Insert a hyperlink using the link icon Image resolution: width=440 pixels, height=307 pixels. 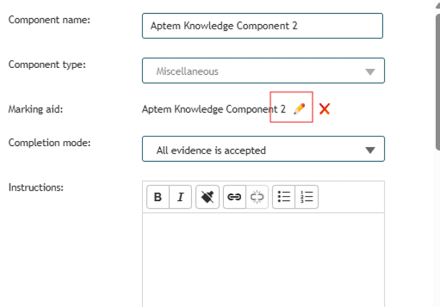[234, 197]
